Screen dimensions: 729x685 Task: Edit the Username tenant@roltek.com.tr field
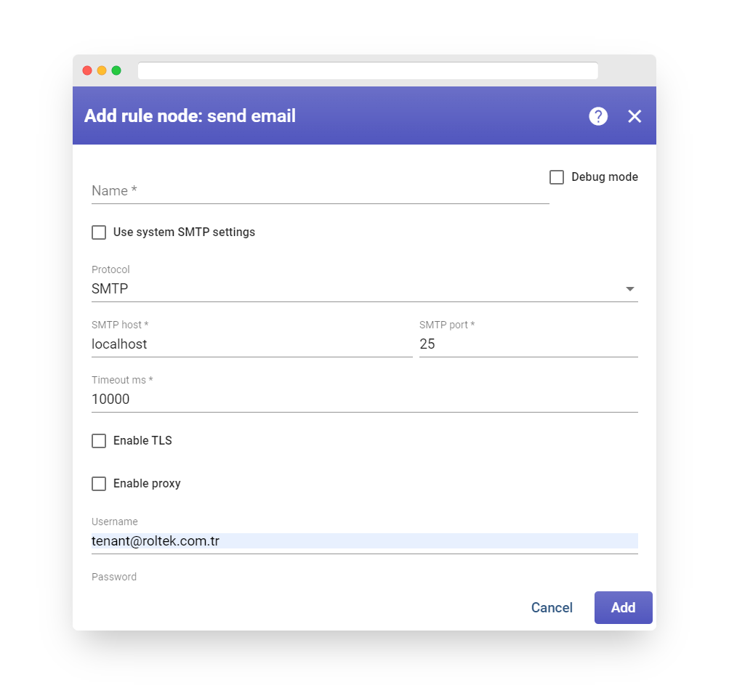tap(365, 541)
